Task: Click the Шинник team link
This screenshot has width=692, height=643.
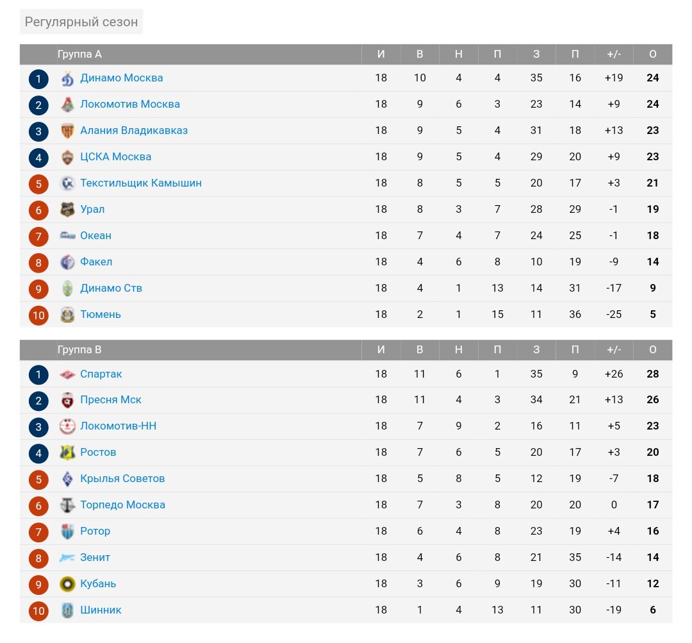Action: (101, 610)
